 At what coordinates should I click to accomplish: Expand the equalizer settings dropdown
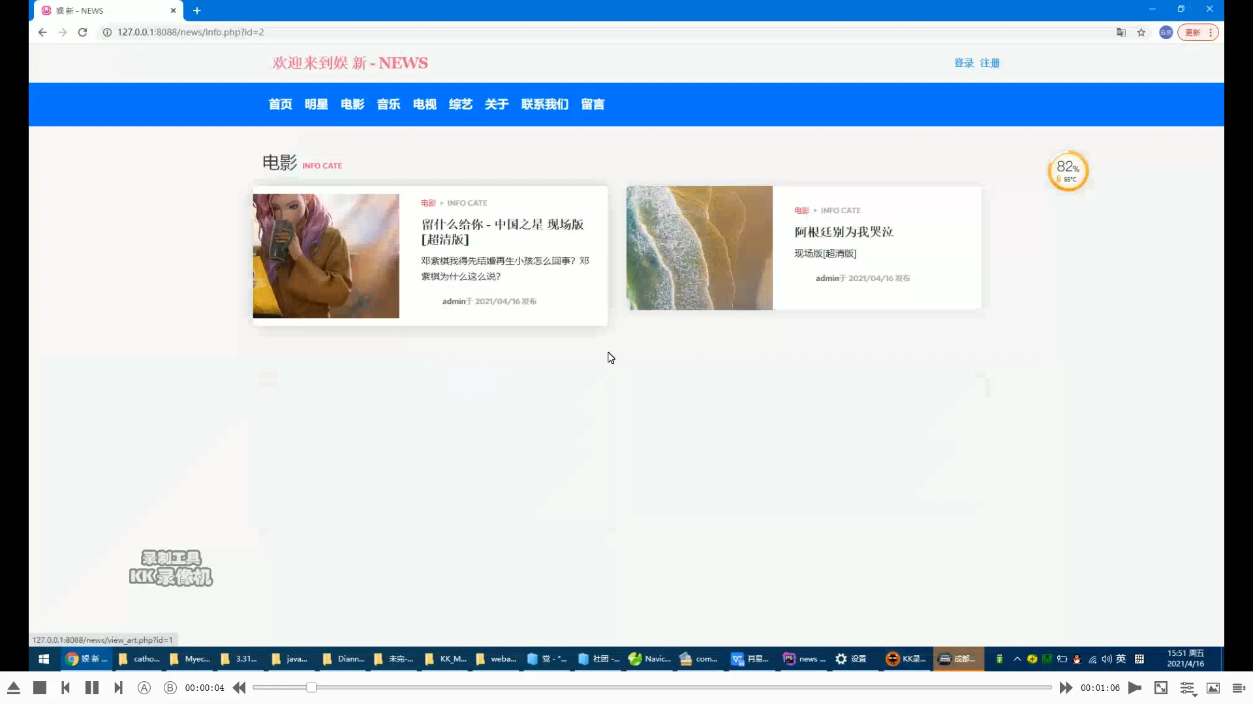(x=1188, y=689)
